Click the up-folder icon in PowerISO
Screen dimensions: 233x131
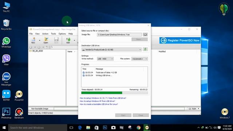click(x=47, y=47)
